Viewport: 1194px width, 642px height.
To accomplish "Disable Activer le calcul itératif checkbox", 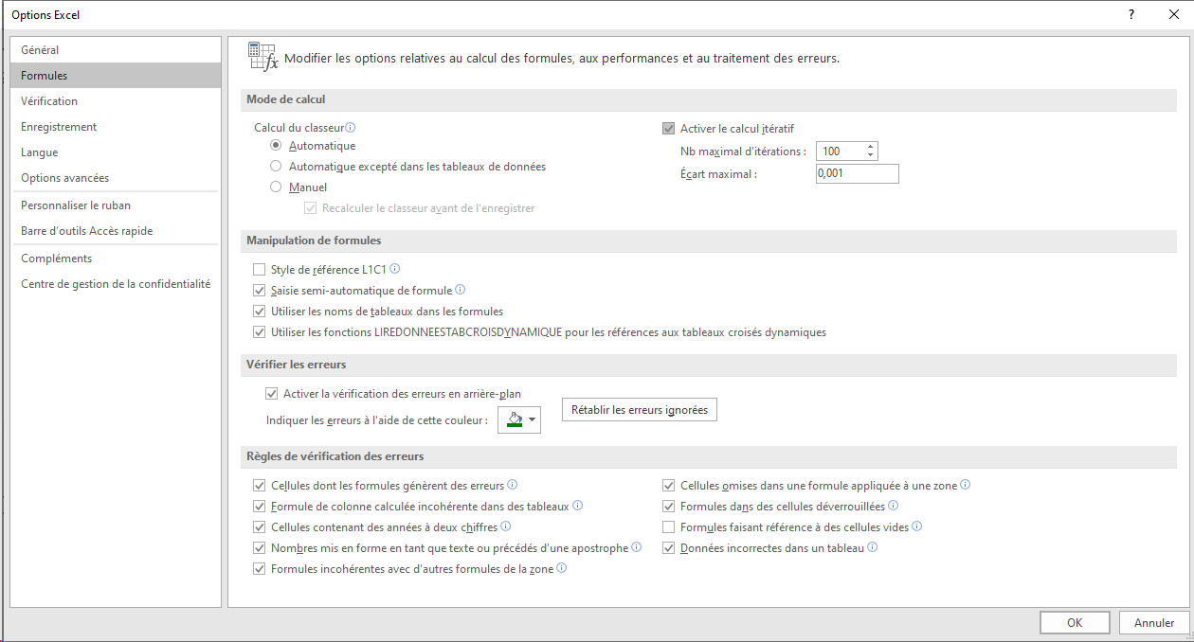I will tap(668, 129).
